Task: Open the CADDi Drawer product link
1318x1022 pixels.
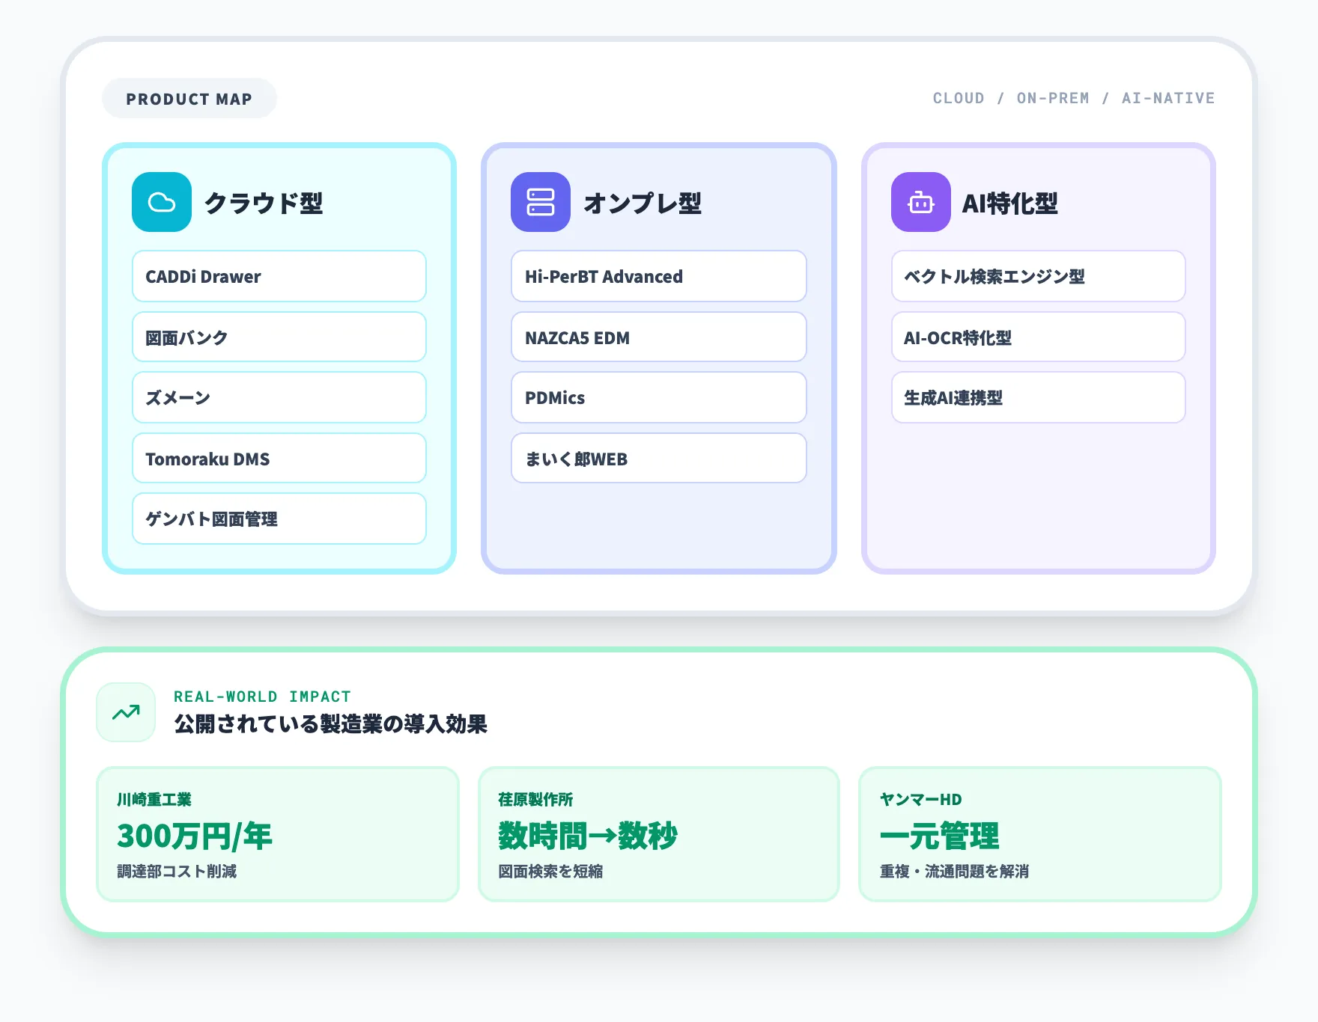Action: coord(279,276)
